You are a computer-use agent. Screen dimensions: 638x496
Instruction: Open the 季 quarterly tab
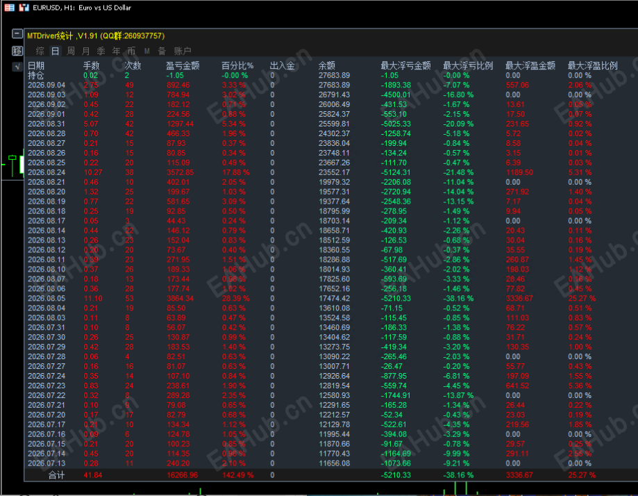(101, 51)
